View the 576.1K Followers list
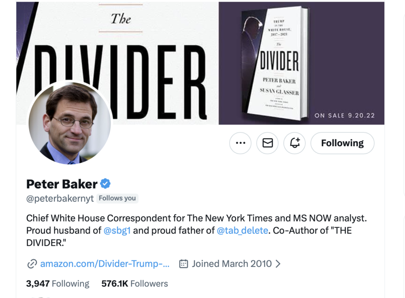The height and width of the screenshot is (298, 405). (134, 284)
